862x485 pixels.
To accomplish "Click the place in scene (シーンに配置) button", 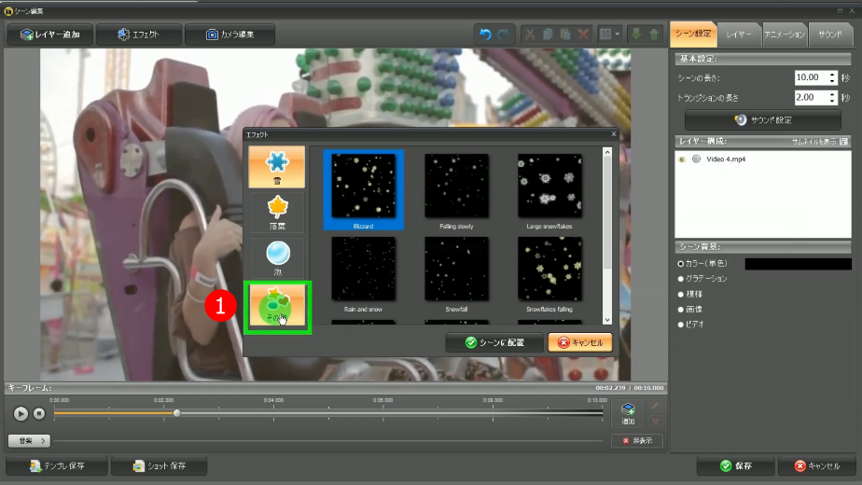I will (493, 342).
